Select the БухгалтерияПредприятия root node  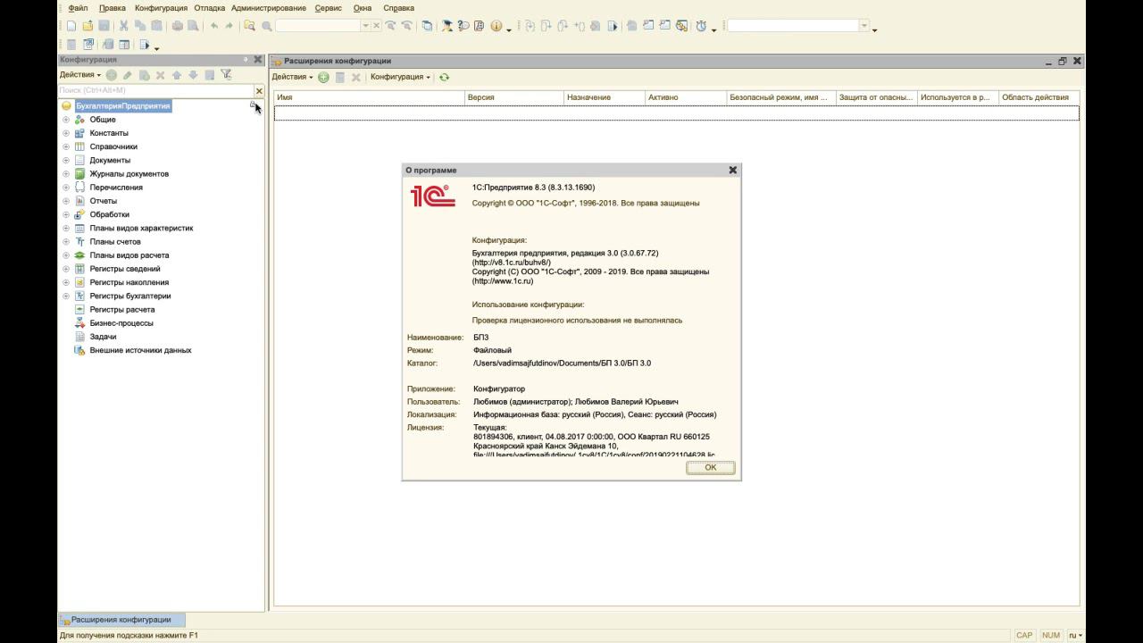pyautogui.click(x=123, y=105)
